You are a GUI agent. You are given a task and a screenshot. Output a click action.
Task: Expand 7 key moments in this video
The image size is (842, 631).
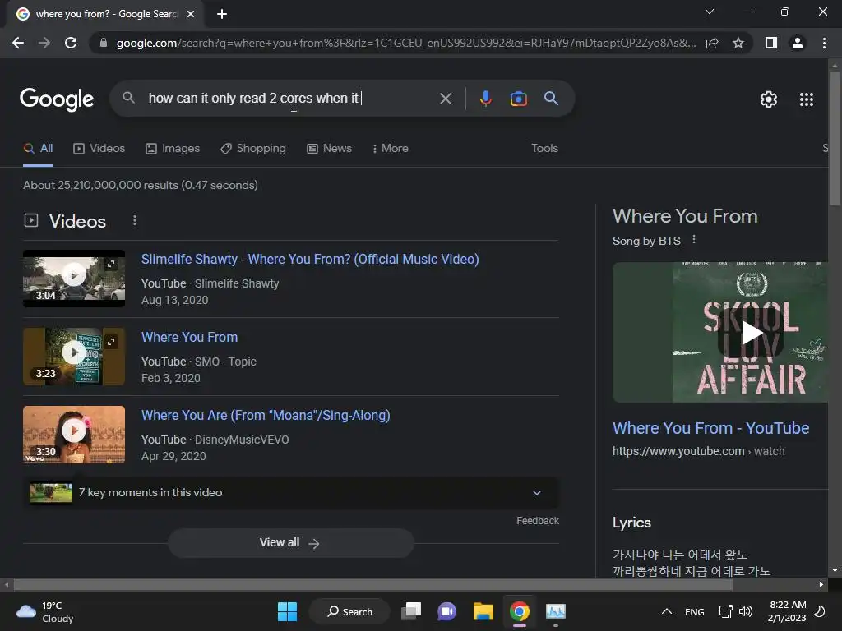291,493
